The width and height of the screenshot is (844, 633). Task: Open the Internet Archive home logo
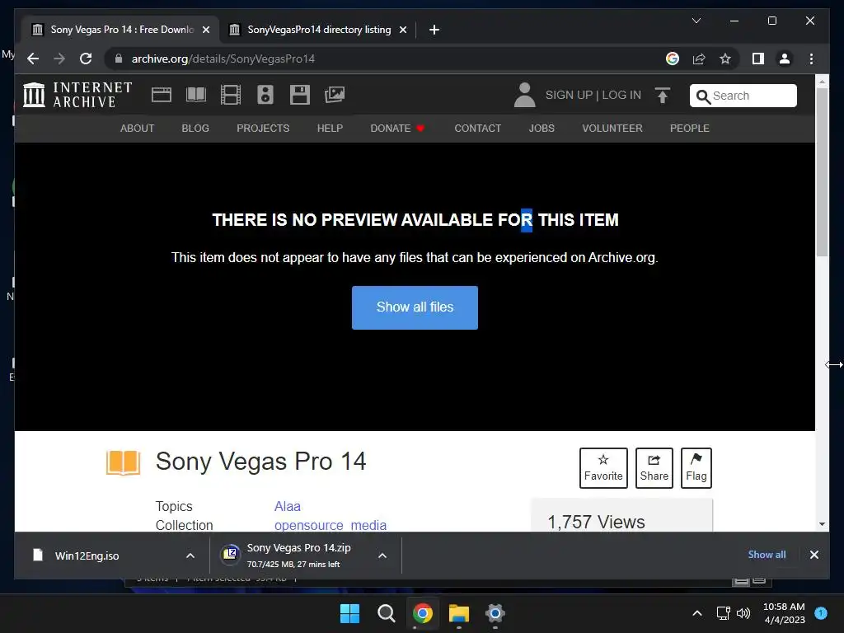pyautogui.click(x=77, y=95)
